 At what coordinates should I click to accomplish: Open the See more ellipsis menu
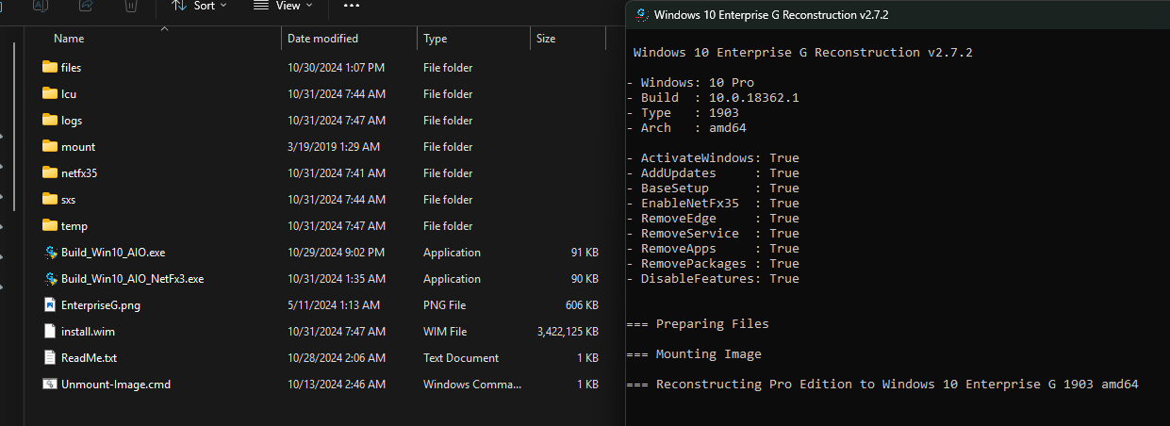[352, 6]
